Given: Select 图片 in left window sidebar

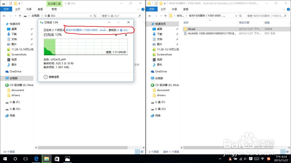Looking at the screenshot, I should pyautogui.click(x=14, y=44).
